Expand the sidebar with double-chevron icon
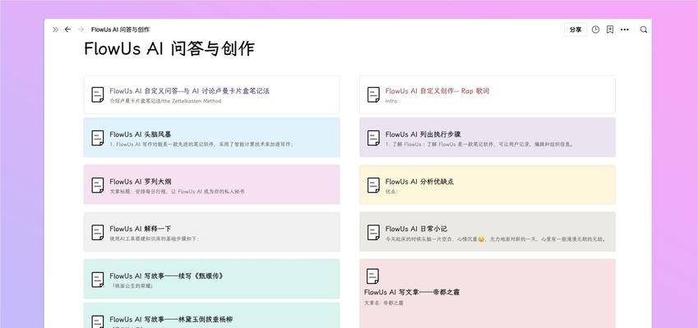The width and height of the screenshot is (698, 328). (55, 30)
